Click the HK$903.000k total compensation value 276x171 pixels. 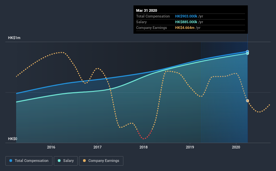(x=186, y=16)
